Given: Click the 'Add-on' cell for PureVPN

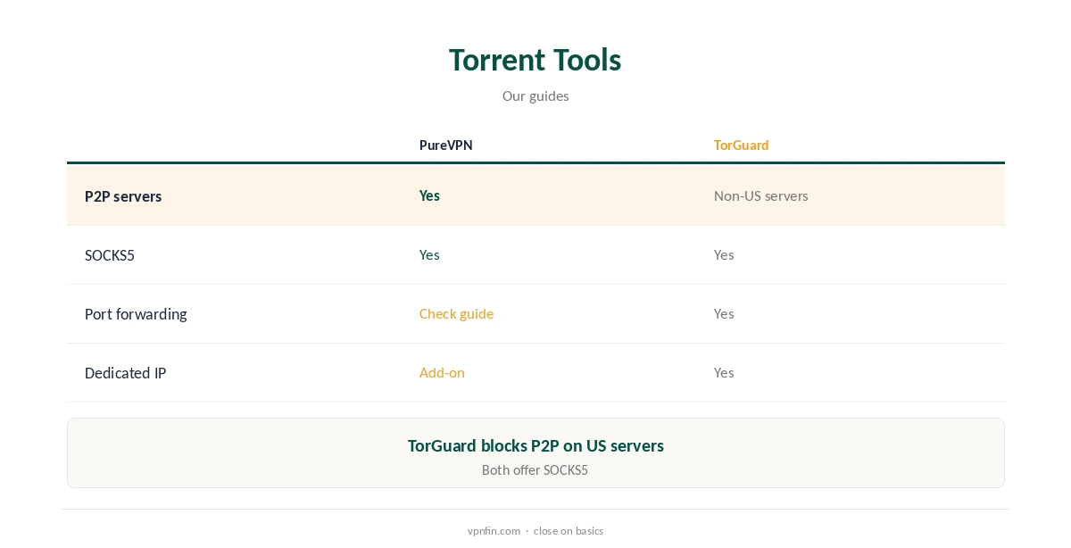Looking at the screenshot, I should click(442, 372).
